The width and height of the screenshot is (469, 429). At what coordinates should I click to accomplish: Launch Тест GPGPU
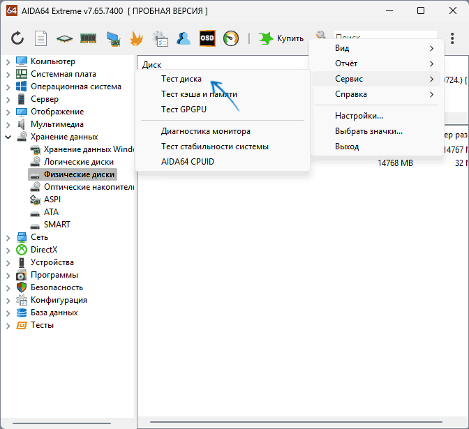pos(222,110)
